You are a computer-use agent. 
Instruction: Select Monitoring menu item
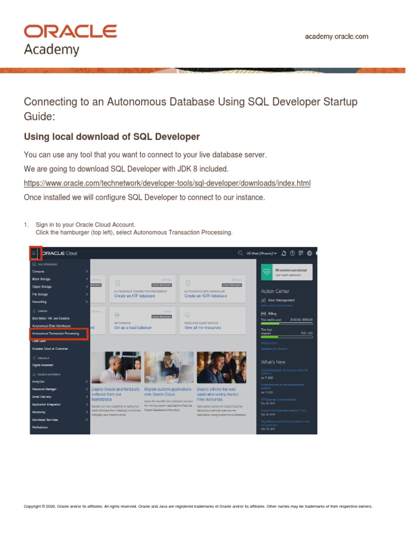[39, 412]
